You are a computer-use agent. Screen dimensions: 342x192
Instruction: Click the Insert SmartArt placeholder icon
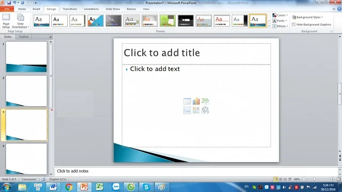[205, 101]
